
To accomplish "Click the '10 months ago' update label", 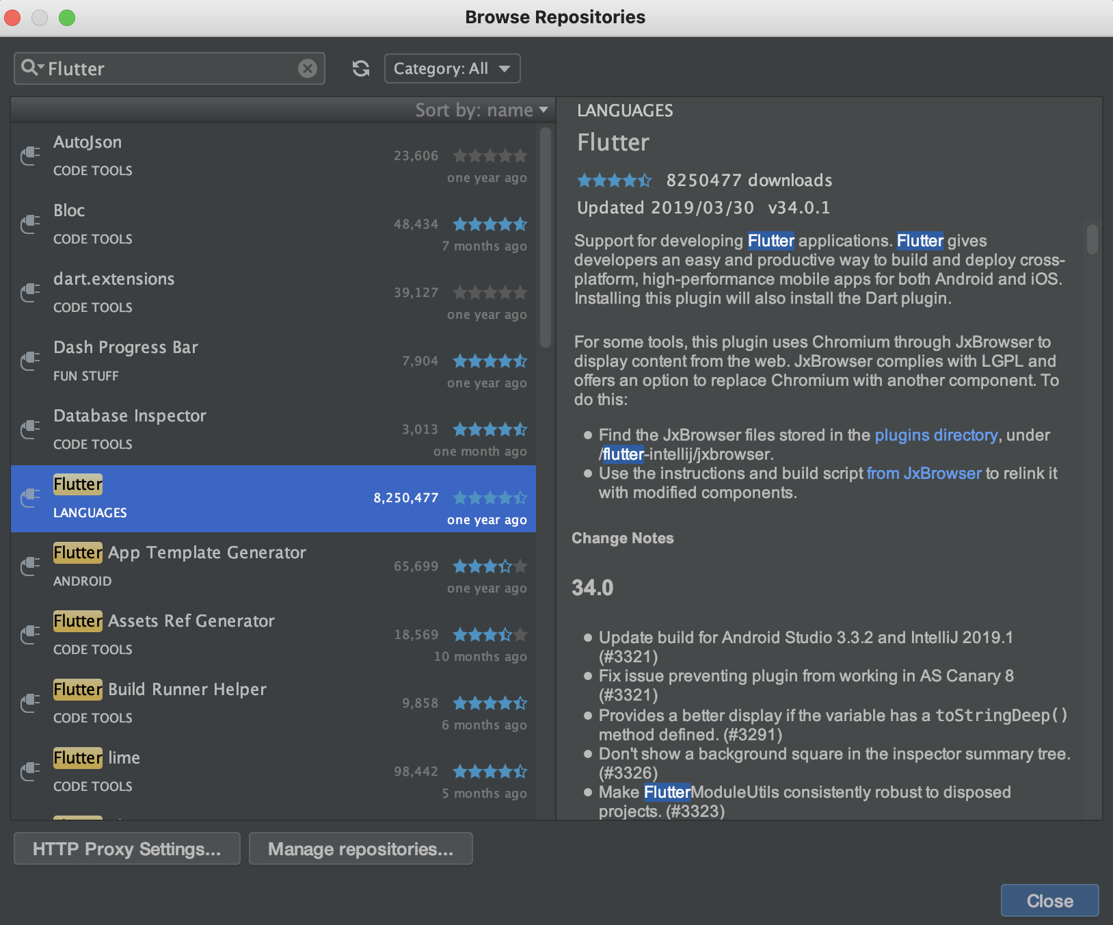I will point(481,657).
